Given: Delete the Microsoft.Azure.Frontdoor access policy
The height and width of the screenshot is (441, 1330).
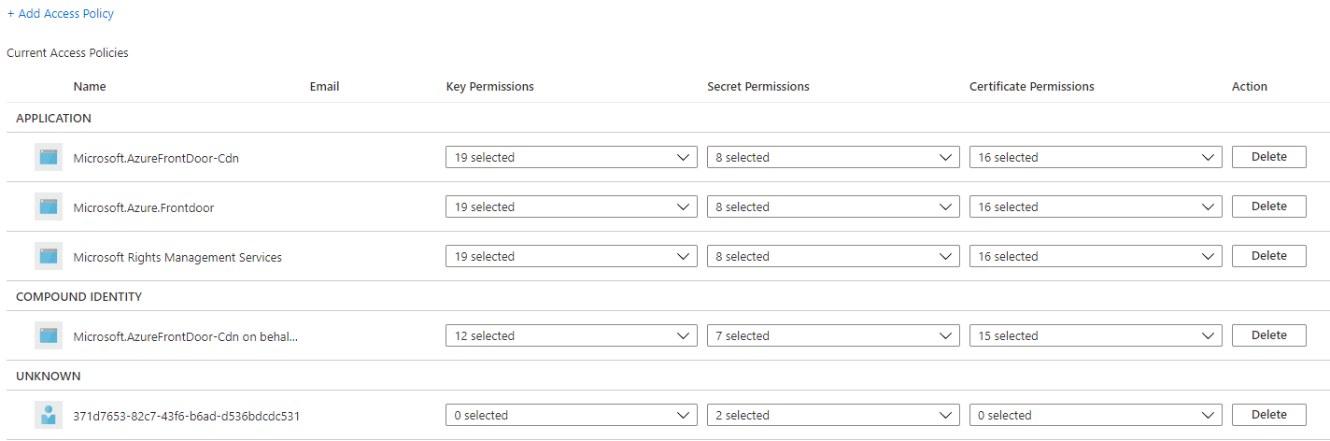Looking at the screenshot, I should (1268, 206).
